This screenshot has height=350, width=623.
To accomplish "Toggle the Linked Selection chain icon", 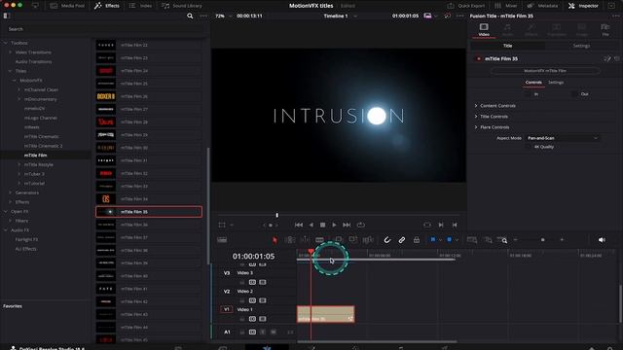I will click(x=402, y=240).
